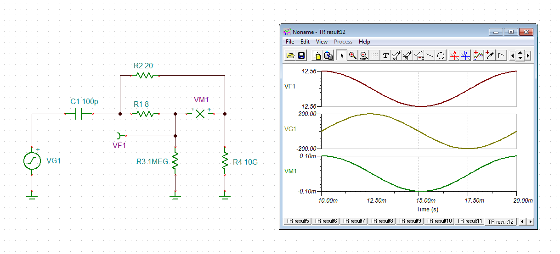This screenshot has height=254, width=560.
Task: Click the zoom 100% magnifier
Action: coord(363,55)
